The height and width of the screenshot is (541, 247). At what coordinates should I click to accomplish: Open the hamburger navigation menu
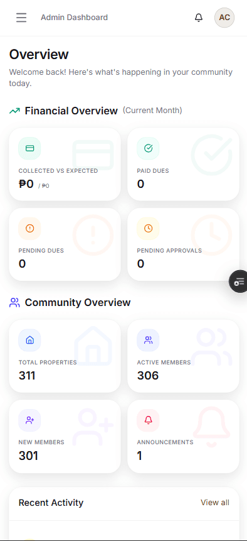pos(21,17)
